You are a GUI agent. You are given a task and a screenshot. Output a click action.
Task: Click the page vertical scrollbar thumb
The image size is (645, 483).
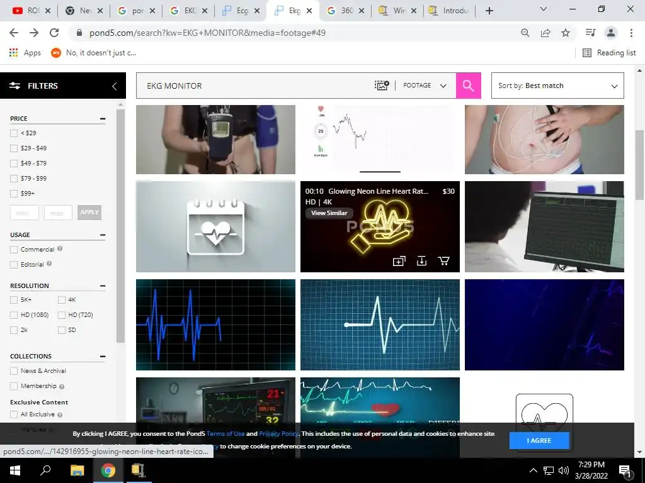pyautogui.click(x=639, y=164)
